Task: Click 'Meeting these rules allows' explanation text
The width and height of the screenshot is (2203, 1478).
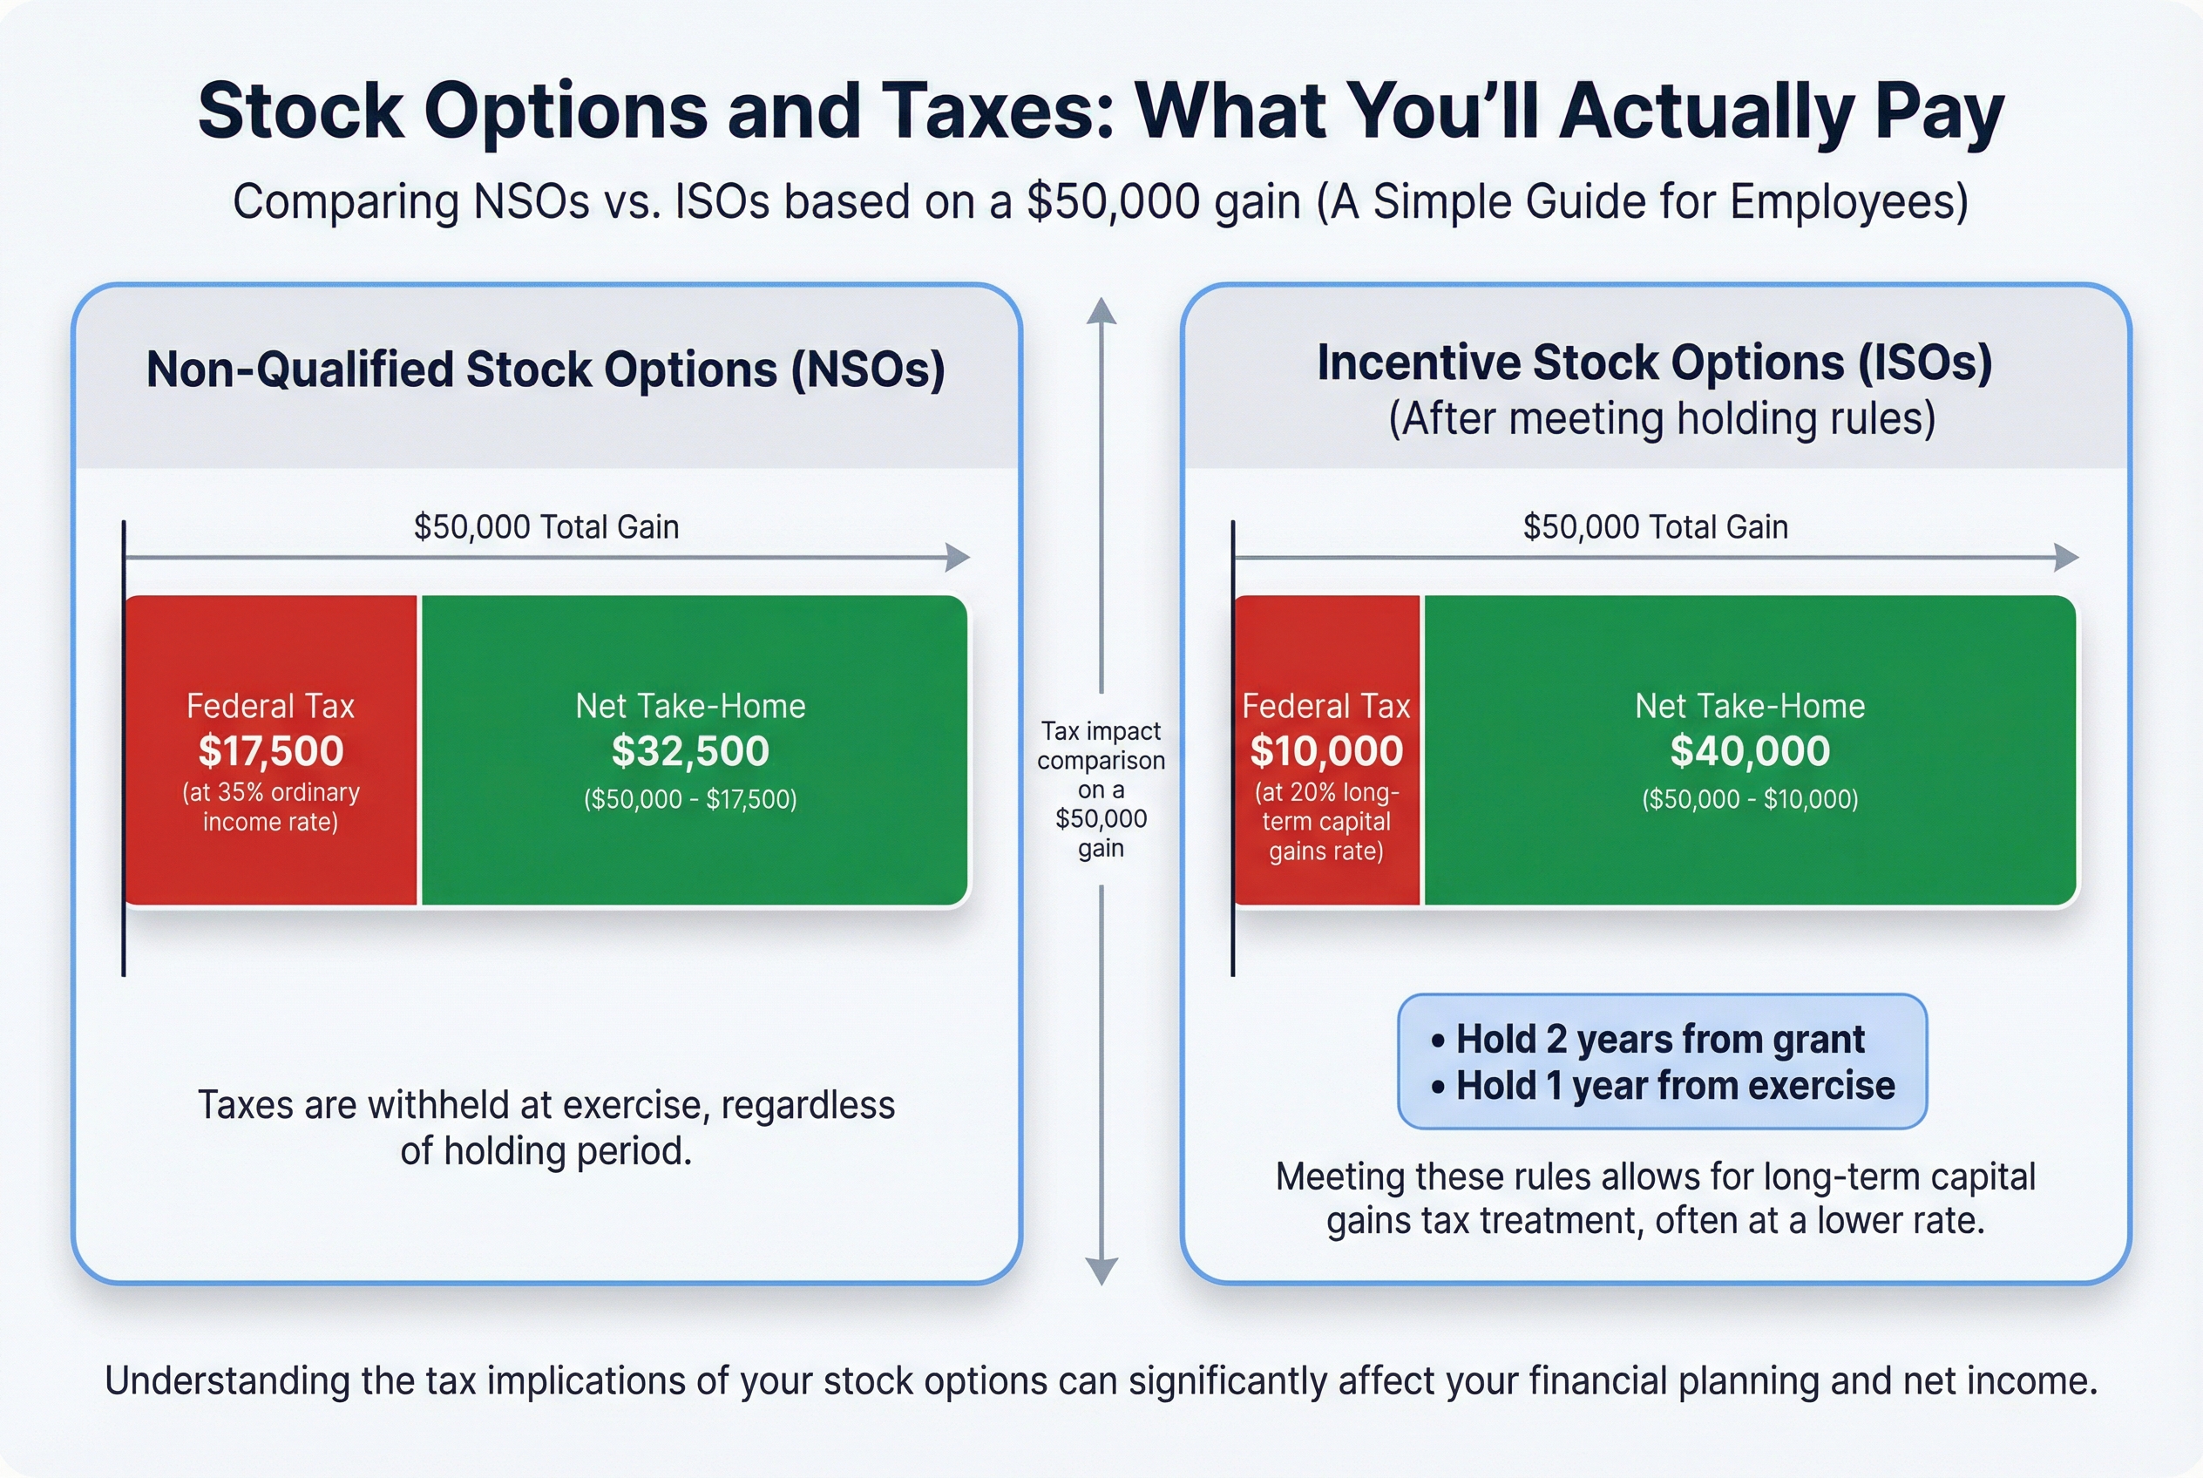Action: click(x=1654, y=1198)
